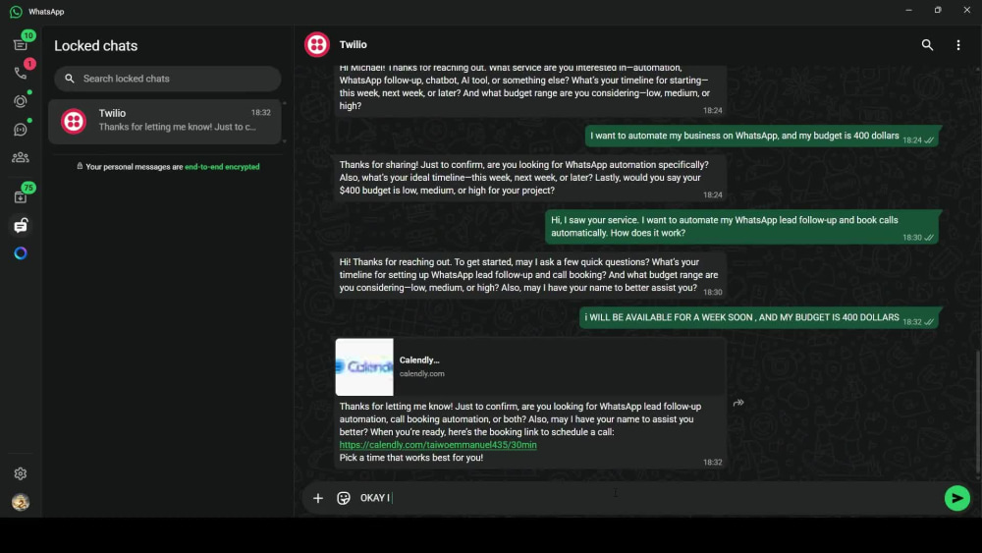The width and height of the screenshot is (982, 553).
Task: Click the search magnifier in locked chats
Action: coord(70,79)
